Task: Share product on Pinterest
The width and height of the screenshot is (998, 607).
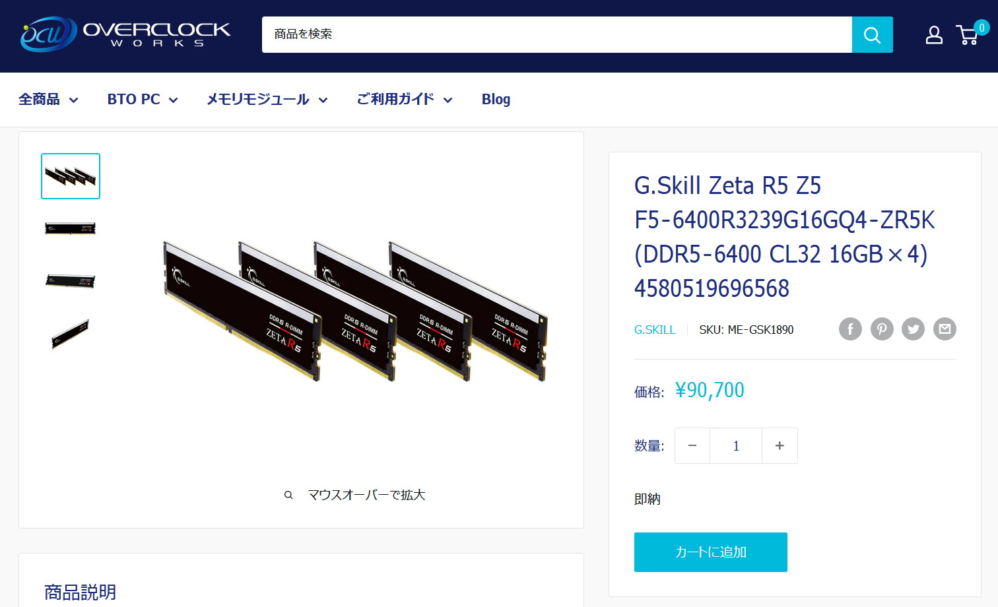Action: point(882,329)
